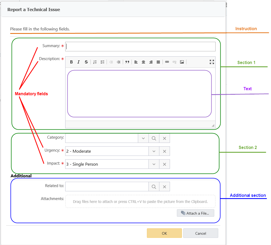Insert a bulleted list
271x245 pixels.
[x=102, y=62]
